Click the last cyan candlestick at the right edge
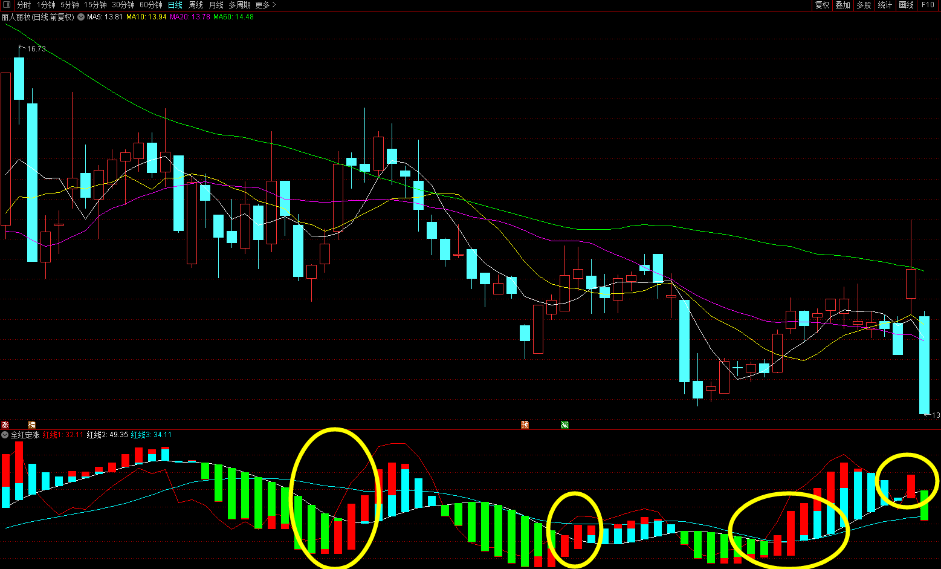941x569 pixels. point(925,365)
